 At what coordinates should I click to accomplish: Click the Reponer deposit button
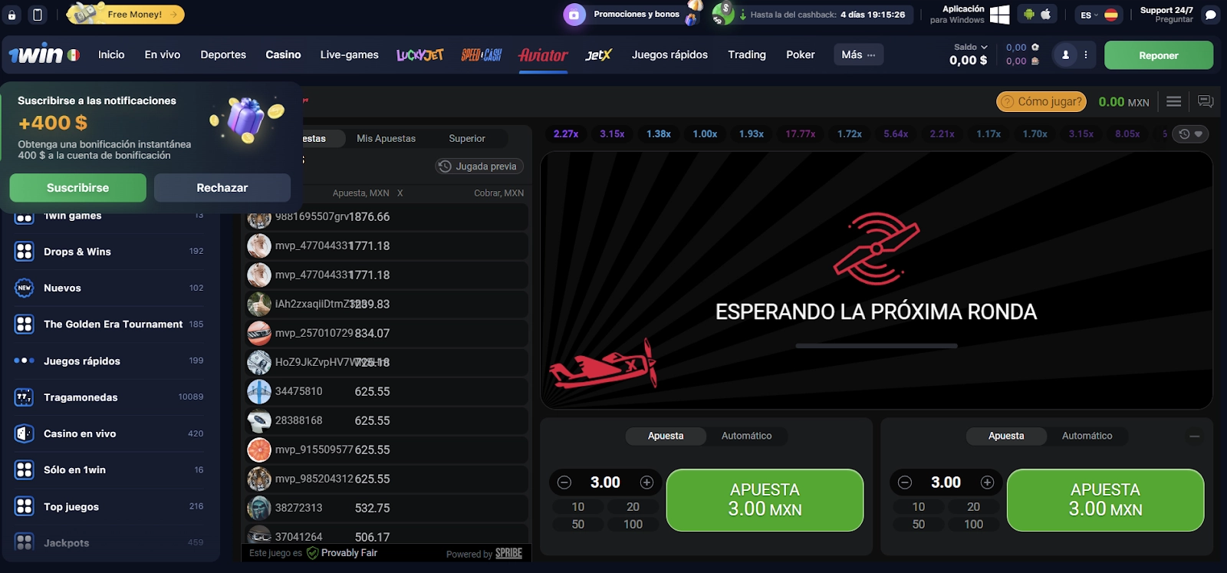pos(1159,55)
